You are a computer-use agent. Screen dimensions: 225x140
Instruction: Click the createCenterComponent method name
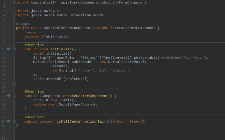coord(86,96)
